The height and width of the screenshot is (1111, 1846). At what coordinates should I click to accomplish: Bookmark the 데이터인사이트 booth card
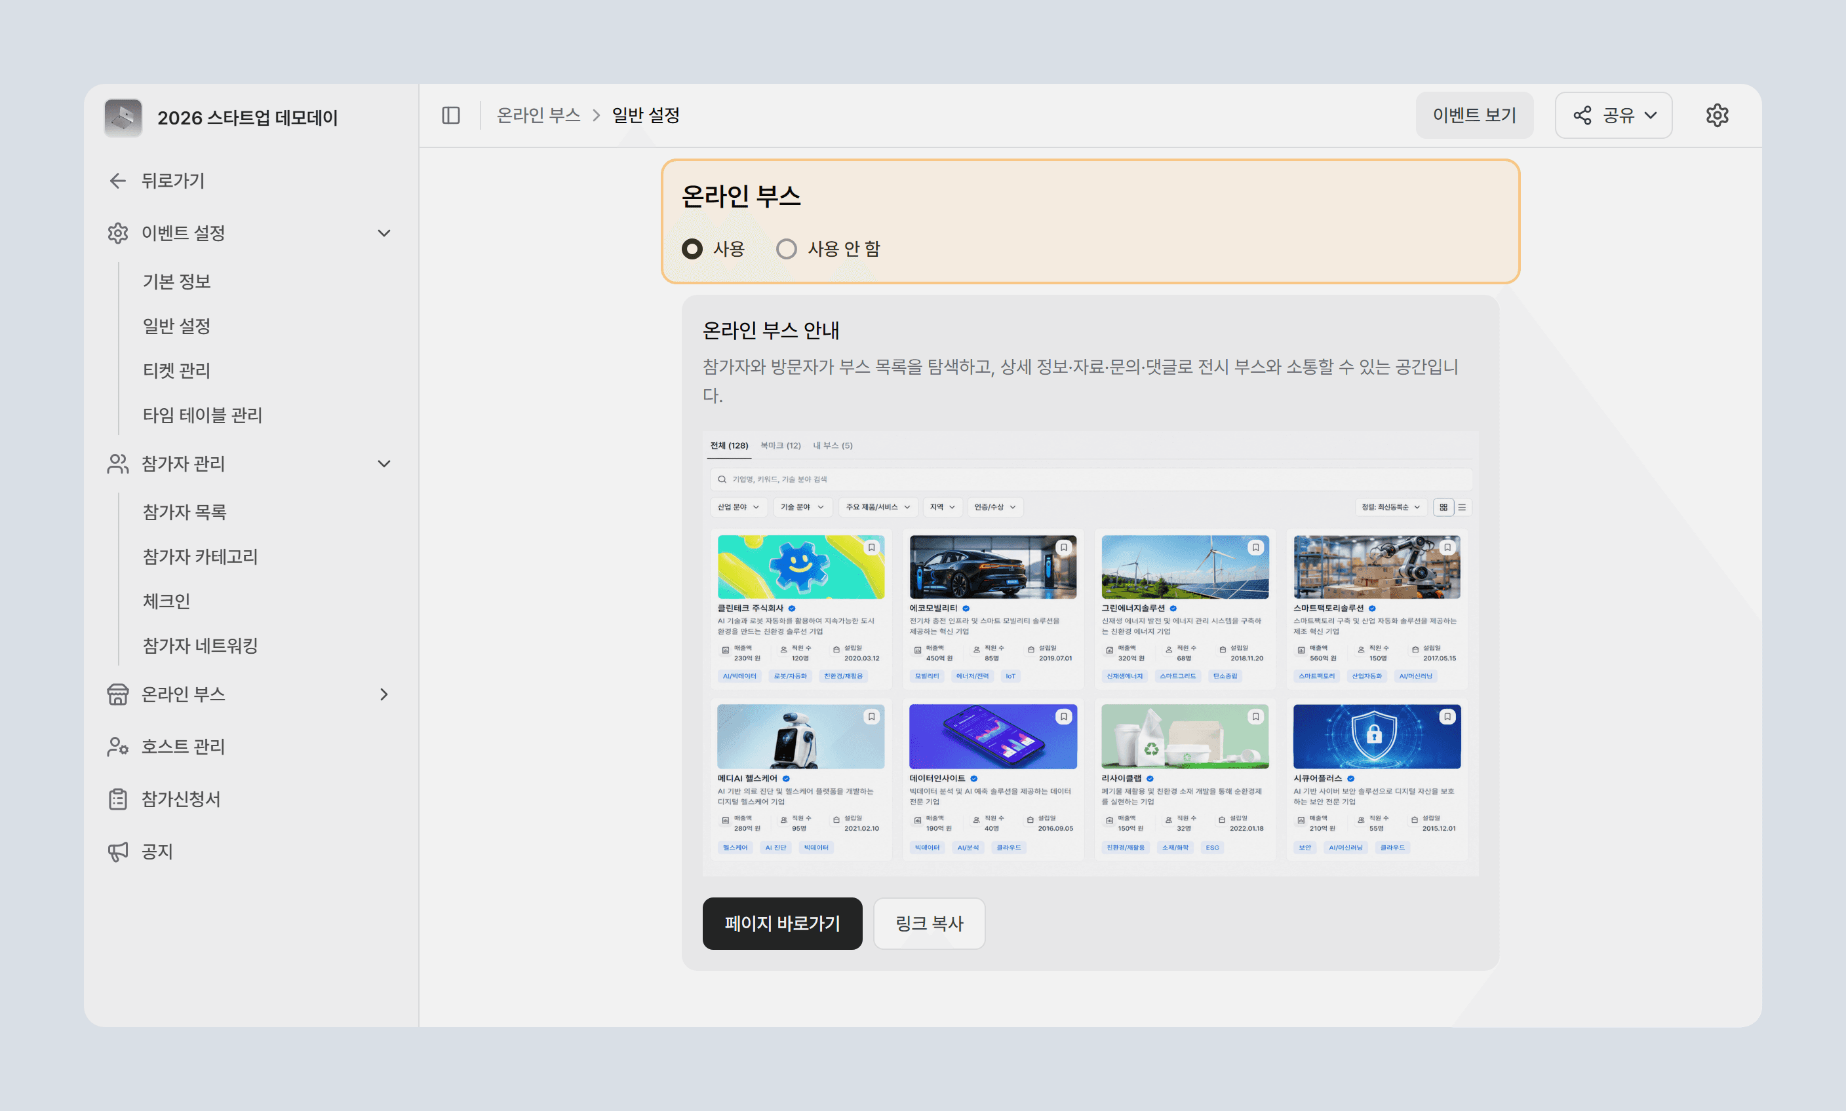[1063, 717]
